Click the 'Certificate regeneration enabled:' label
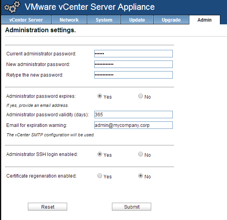The height and width of the screenshot is (220, 227). click(x=41, y=176)
